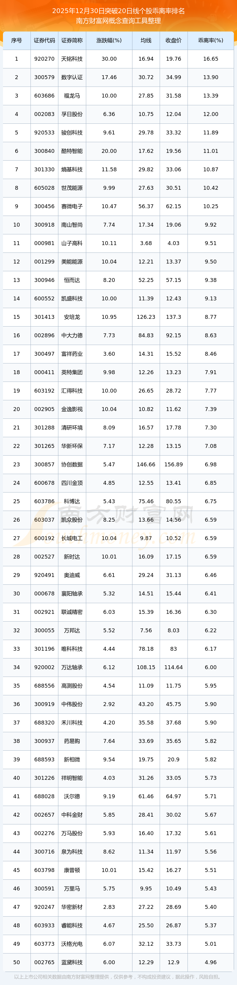Click stock name 万邦达
The height and width of the screenshot is (985, 237).
pyautogui.click(x=72, y=630)
